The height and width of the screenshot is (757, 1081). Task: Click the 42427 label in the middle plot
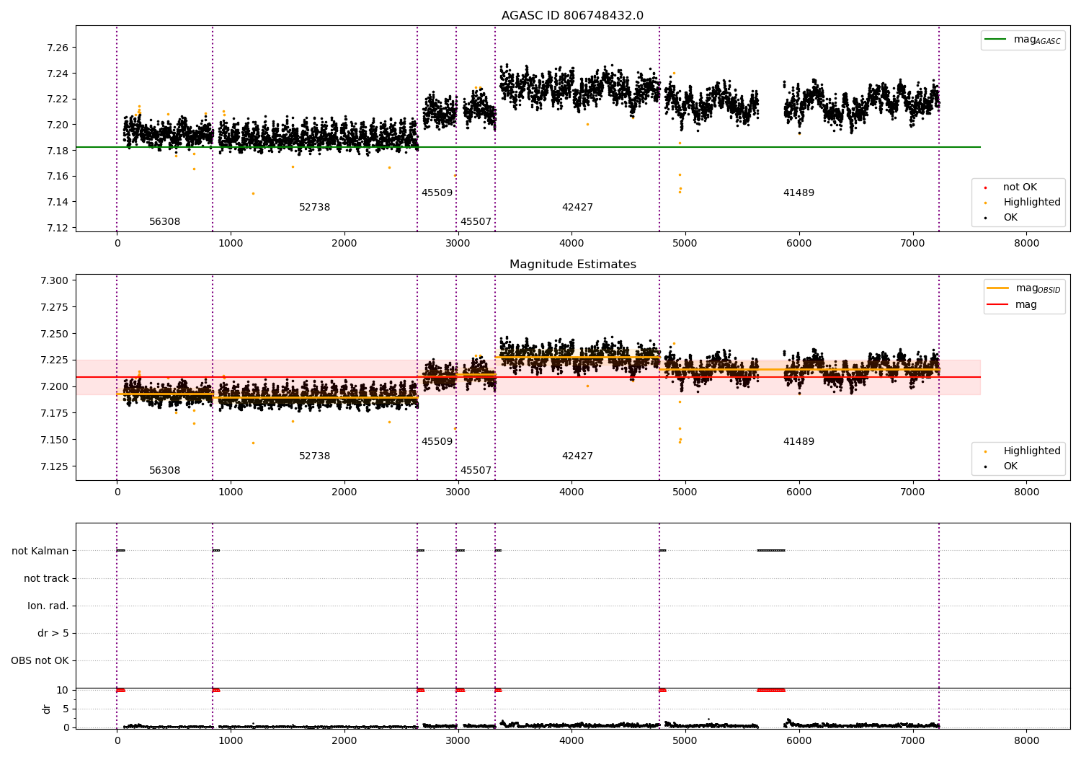pos(577,456)
